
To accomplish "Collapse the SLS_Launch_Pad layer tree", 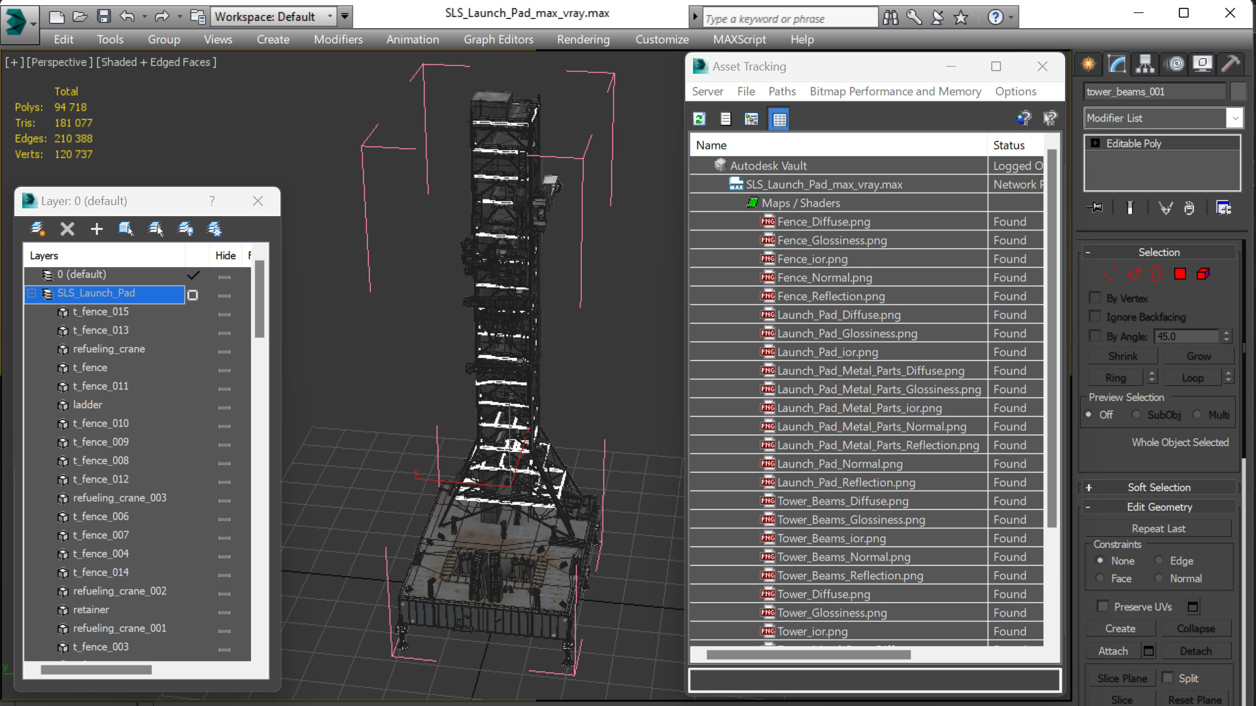I will pyautogui.click(x=31, y=293).
